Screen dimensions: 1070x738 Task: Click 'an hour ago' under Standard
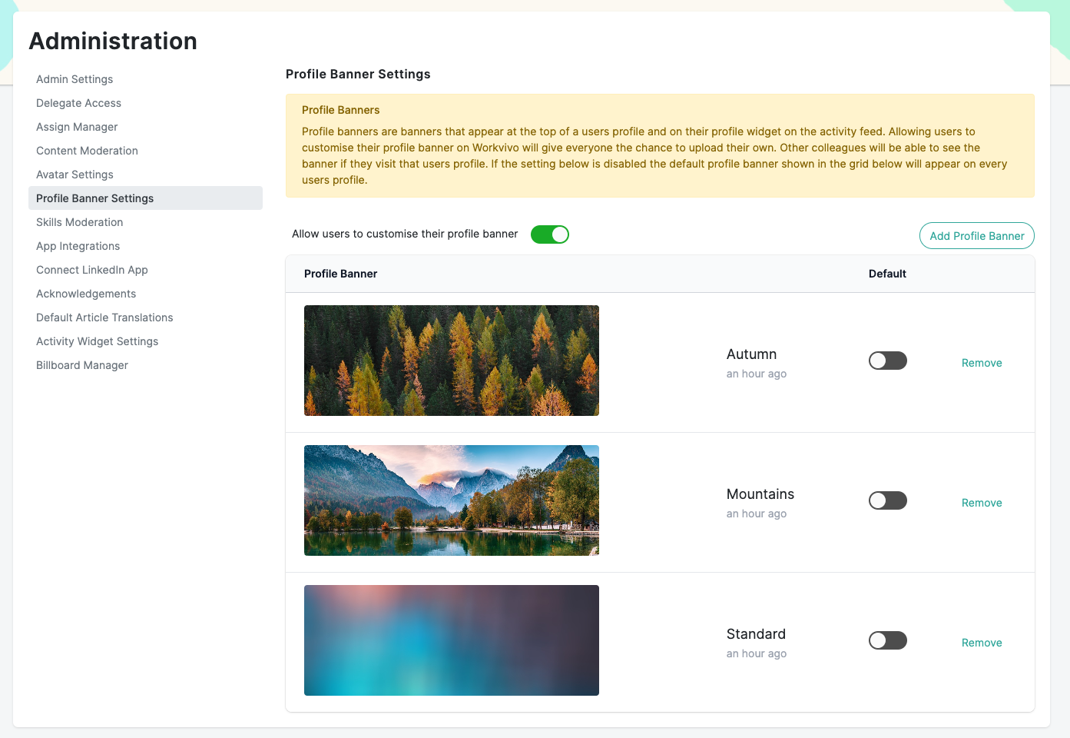click(757, 653)
